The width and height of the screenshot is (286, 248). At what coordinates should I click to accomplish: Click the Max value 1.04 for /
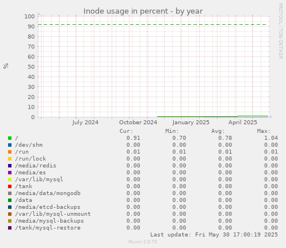pos(271,138)
